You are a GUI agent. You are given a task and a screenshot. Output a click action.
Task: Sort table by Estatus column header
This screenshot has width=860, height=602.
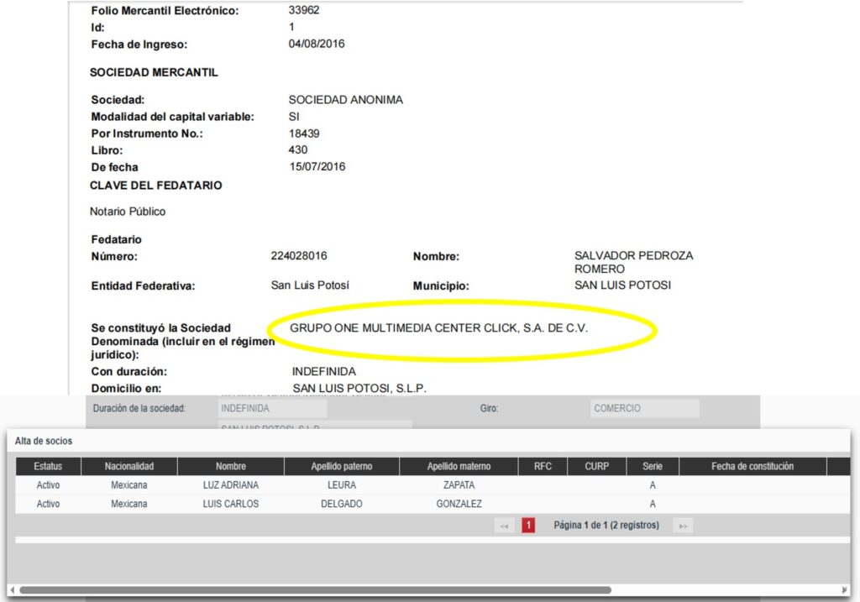(x=48, y=466)
